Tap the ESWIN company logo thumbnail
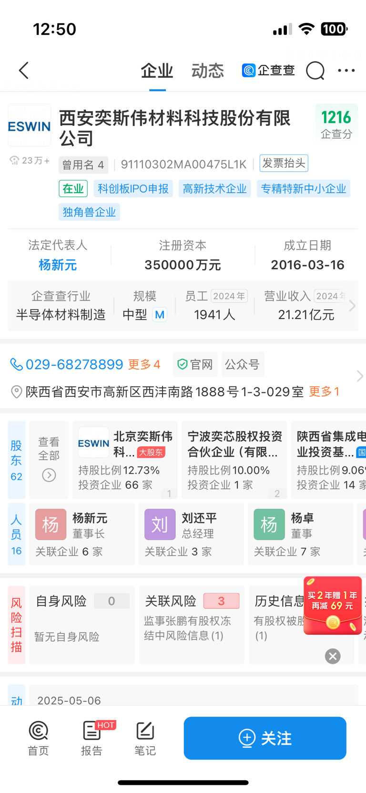The height and width of the screenshot is (793, 366). coord(29,125)
